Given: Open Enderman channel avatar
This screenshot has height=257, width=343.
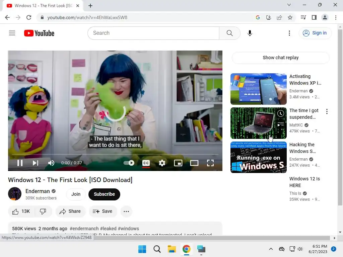Looking at the screenshot, I should coord(15,194).
